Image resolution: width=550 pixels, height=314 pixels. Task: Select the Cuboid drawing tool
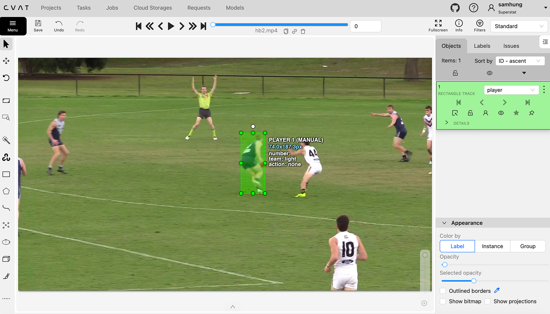pos(6,259)
